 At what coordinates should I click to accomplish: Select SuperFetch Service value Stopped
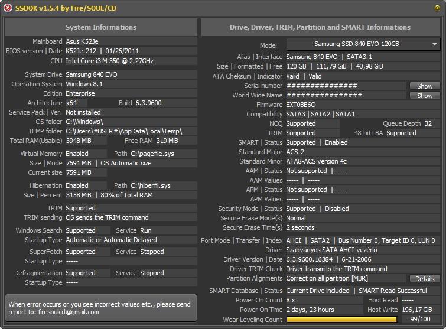click(152, 252)
